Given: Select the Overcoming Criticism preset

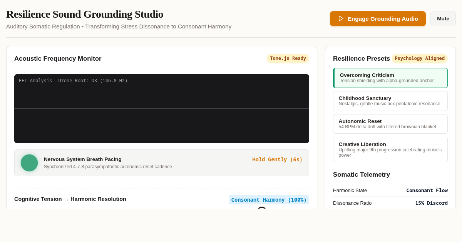Looking at the screenshot, I should 390,78.
